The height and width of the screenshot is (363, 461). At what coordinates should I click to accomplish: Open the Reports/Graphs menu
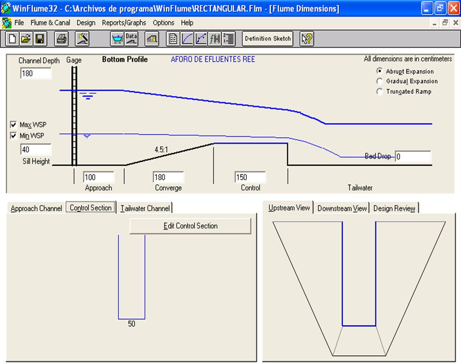(124, 23)
